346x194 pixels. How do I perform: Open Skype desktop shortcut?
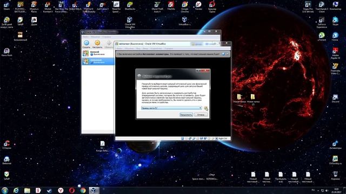tap(335, 21)
